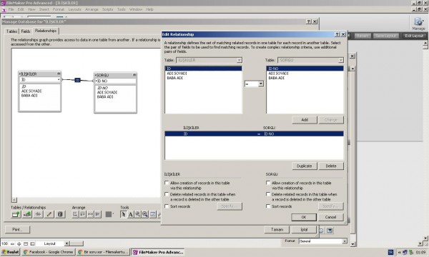Open the color swatch dropdown arrow
429x257 pixels.
click(113, 214)
